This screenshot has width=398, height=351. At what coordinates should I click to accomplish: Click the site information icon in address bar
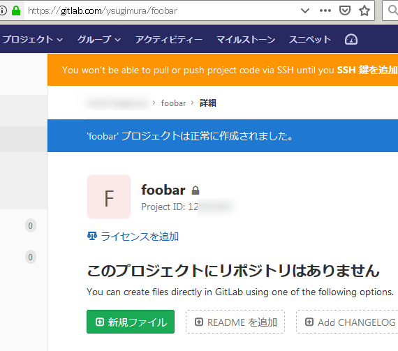pyautogui.click(x=3, y=10)
